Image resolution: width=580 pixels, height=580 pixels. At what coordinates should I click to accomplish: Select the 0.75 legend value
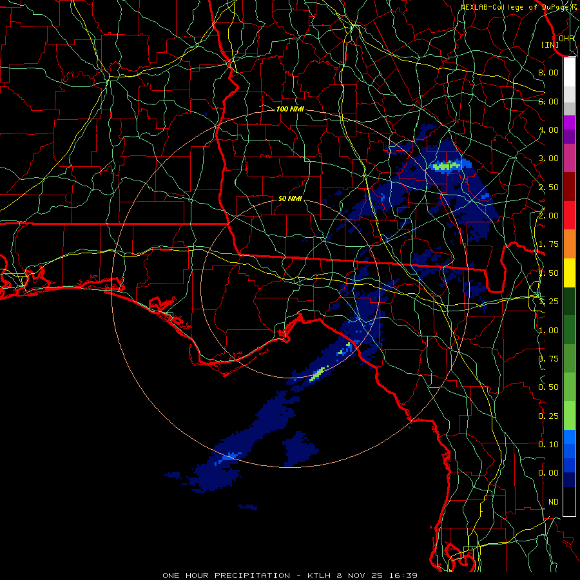click(x=548, y=359)
